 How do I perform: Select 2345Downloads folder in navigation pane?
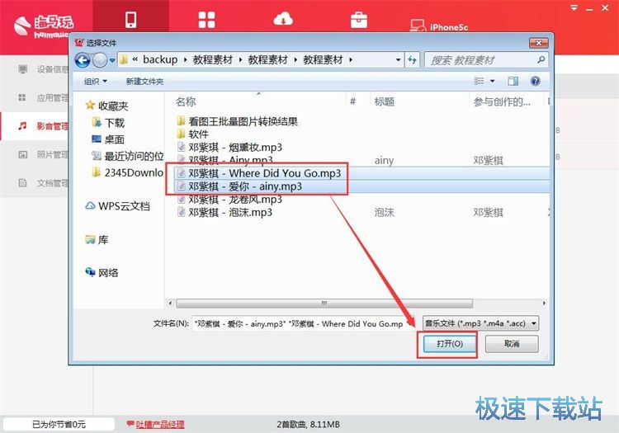click(x=127, y=172)
